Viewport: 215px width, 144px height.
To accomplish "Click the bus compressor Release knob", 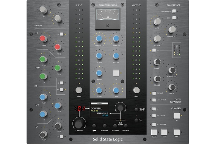I will coord(116,56).
